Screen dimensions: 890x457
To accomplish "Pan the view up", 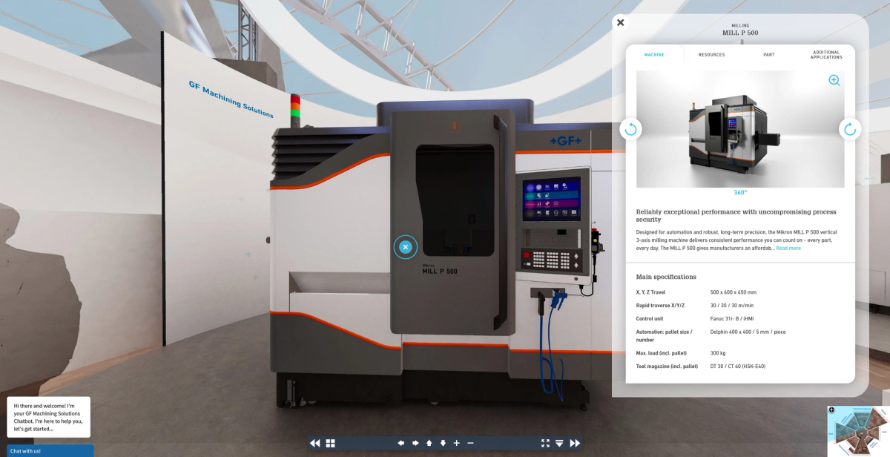I will point(429,443).
